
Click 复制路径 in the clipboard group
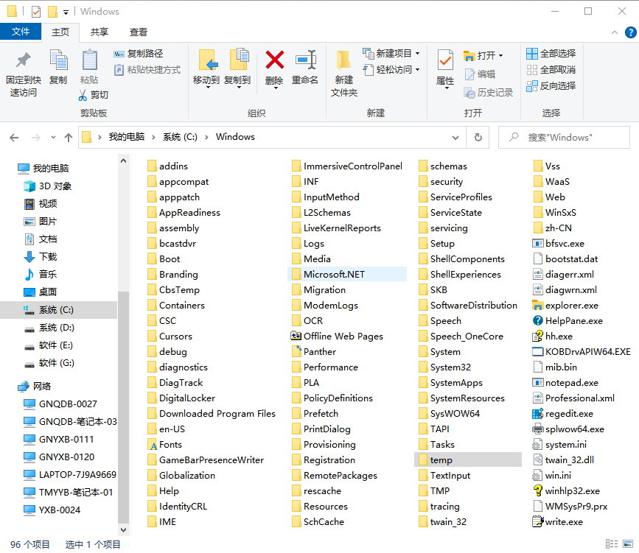[x=138, y=53]
